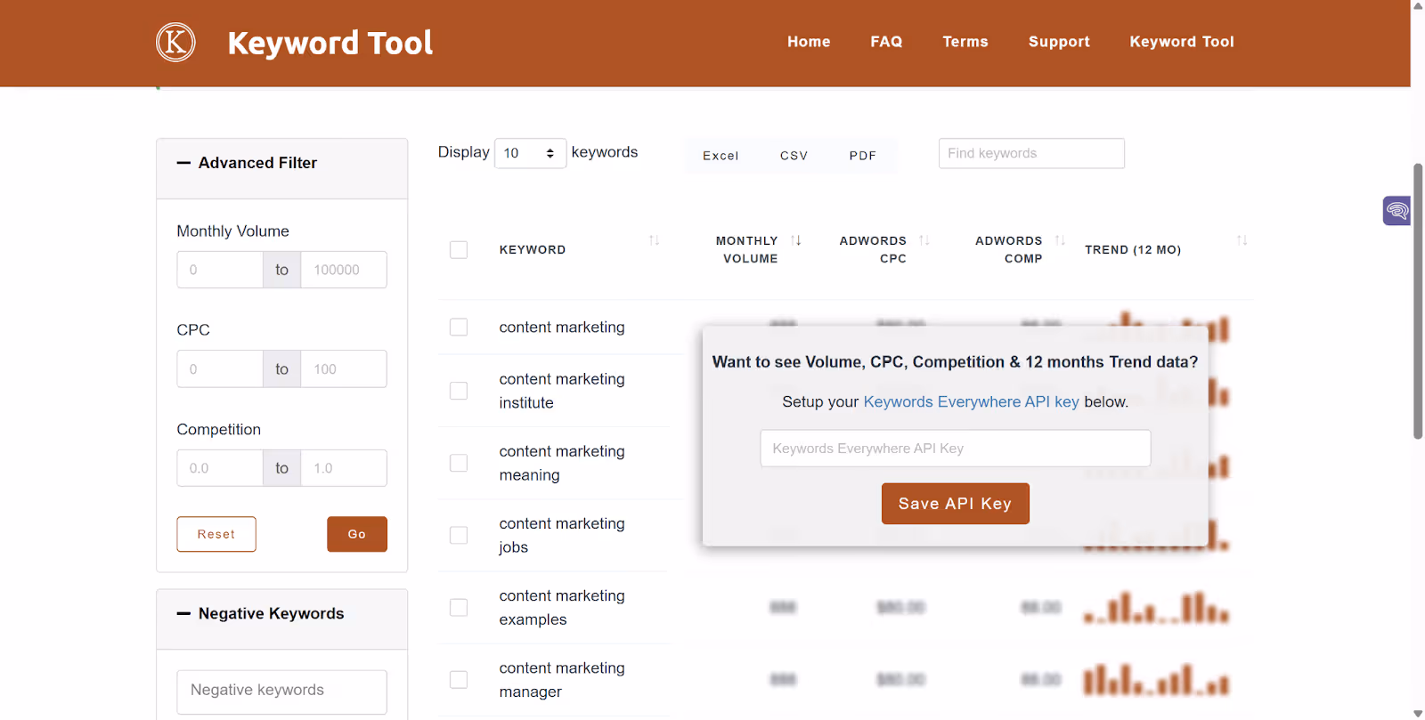
Task: Click the Negative keywords text box
Action: (281, 692)
